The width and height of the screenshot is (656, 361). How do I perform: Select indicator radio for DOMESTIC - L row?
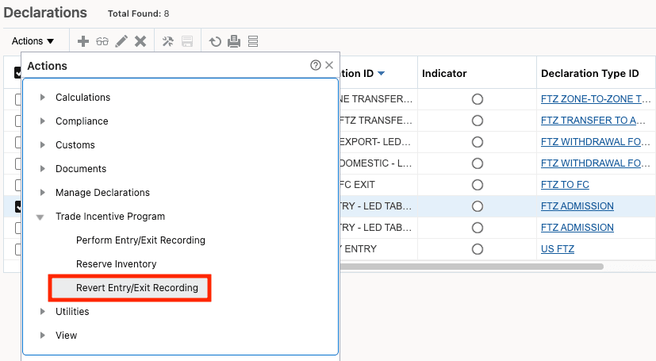[478, 163]
